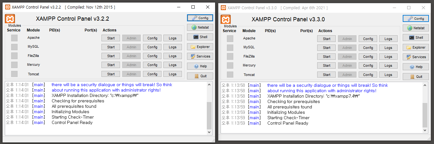View Tomcat Logs in v3.2.2 window
This screenshot has width=434, height=144.
coord(173,74)
